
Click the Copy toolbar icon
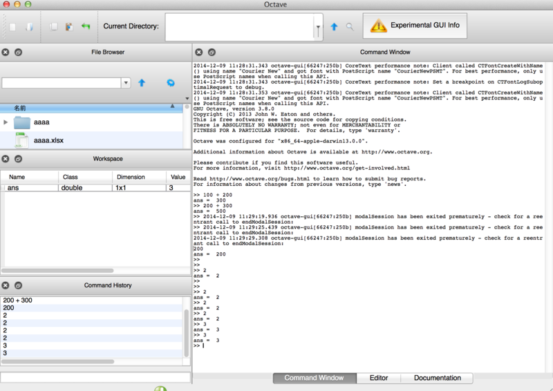(54, 27)
